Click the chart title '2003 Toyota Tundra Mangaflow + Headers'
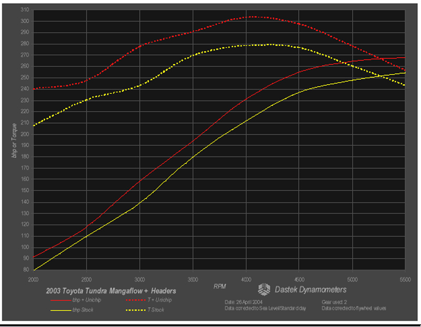This screenshot has height=327, width=421. click(111, 291)
